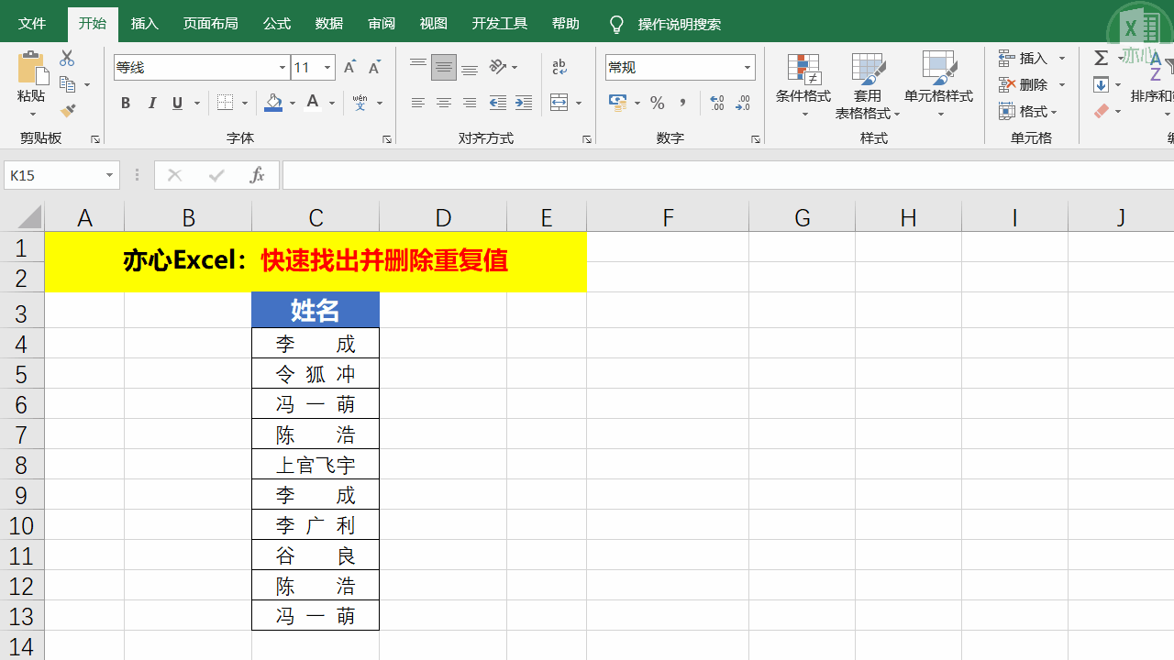Open 条件格式 conditional formatting

[803, 86]
